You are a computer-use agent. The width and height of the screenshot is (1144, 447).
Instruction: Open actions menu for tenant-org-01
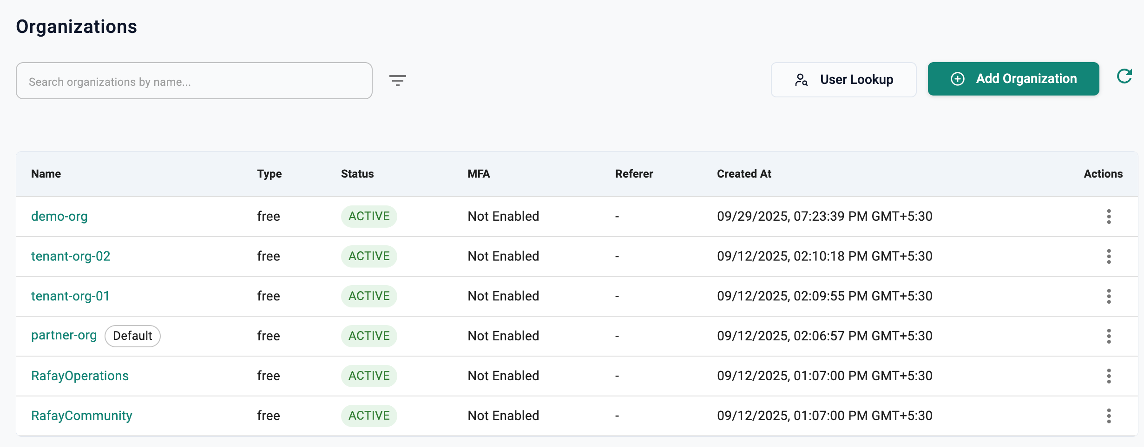1109,296
